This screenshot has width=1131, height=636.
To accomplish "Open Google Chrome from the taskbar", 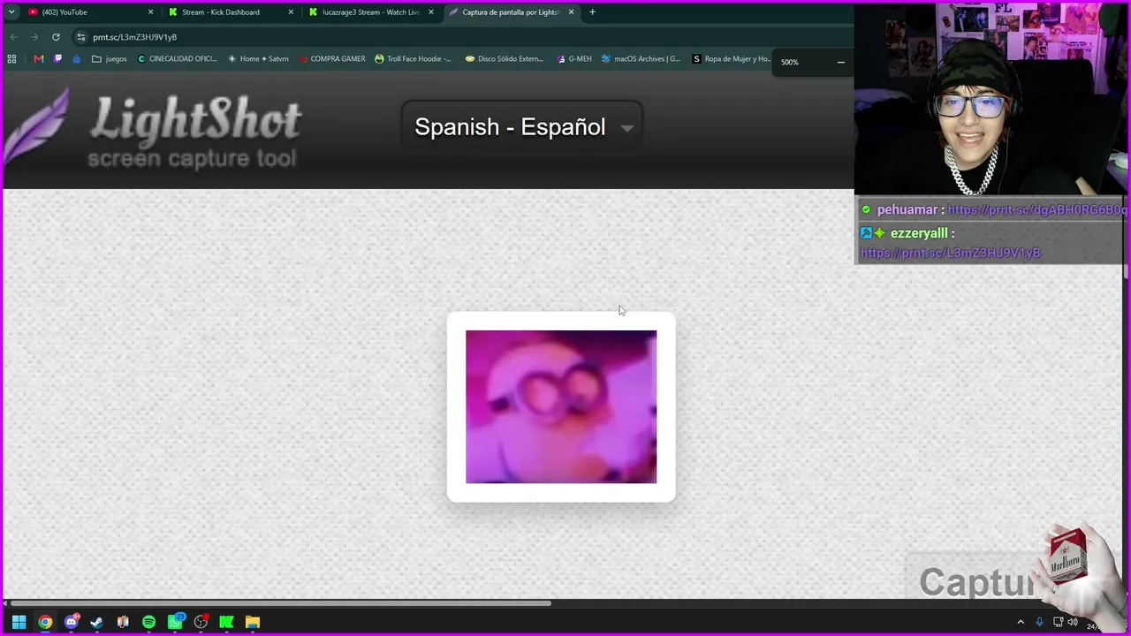I will click(x=45, y=622).
